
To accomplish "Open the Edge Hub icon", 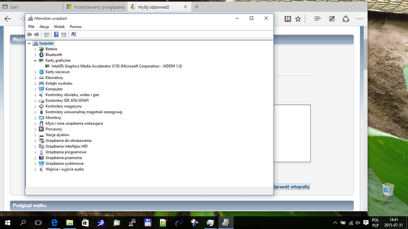I will (317, 19).
